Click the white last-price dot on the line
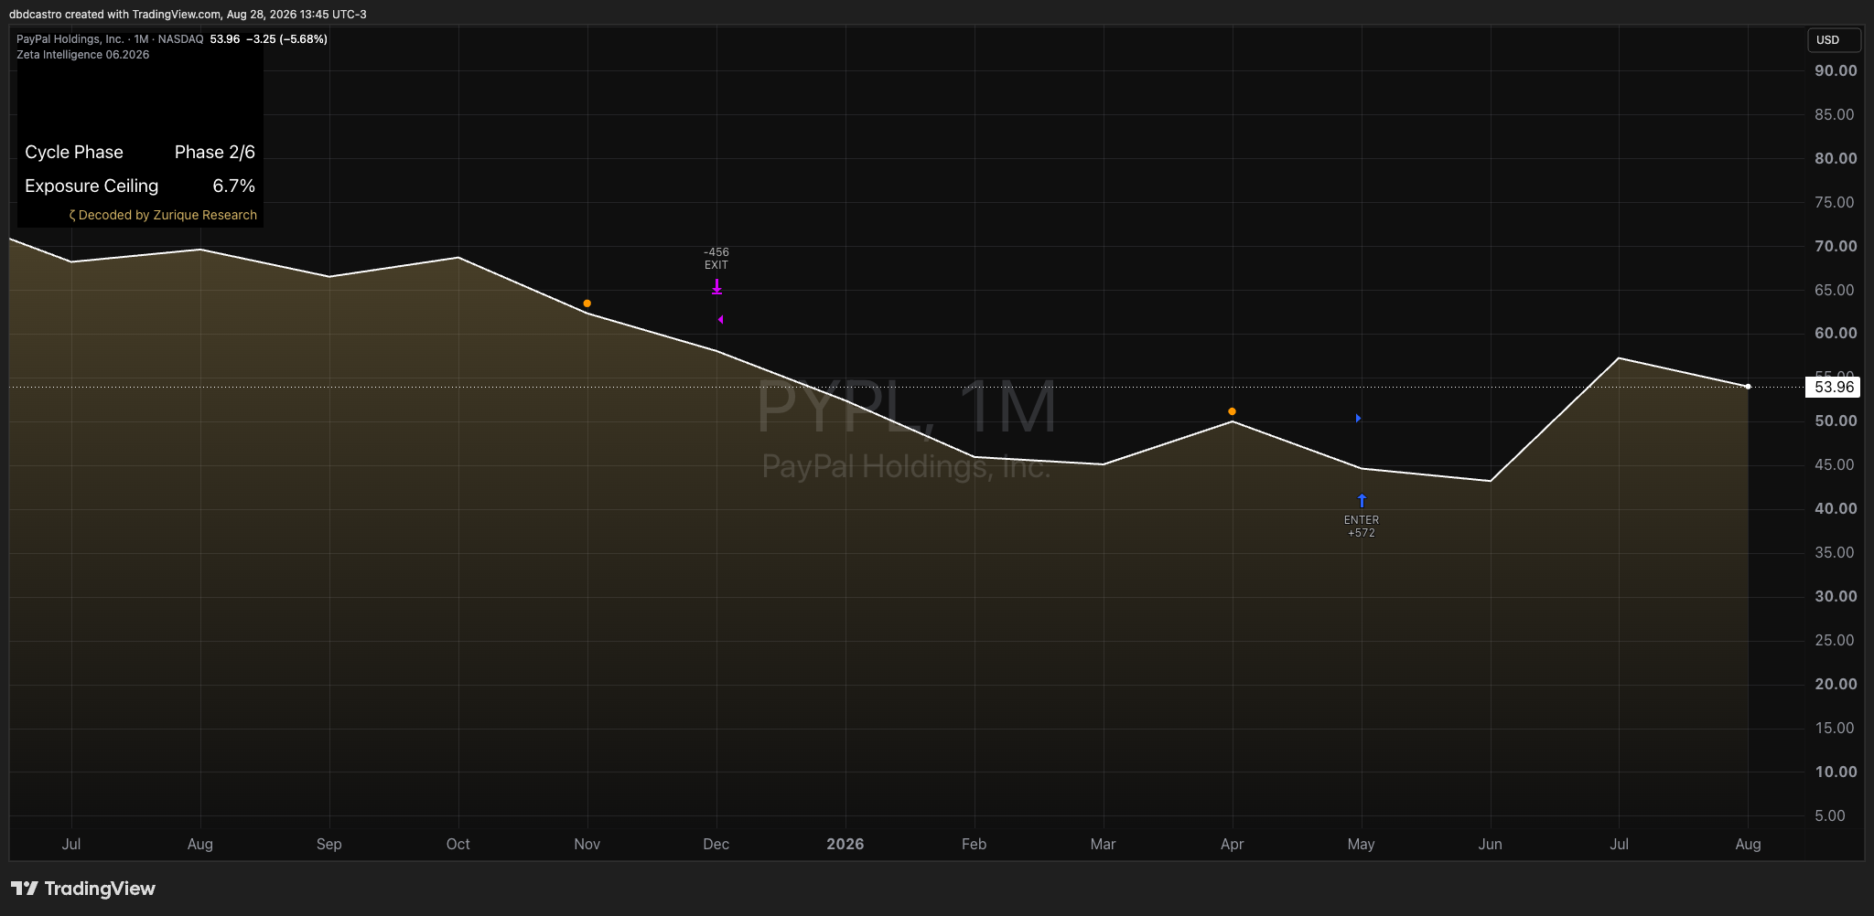 click(1748, 387)
